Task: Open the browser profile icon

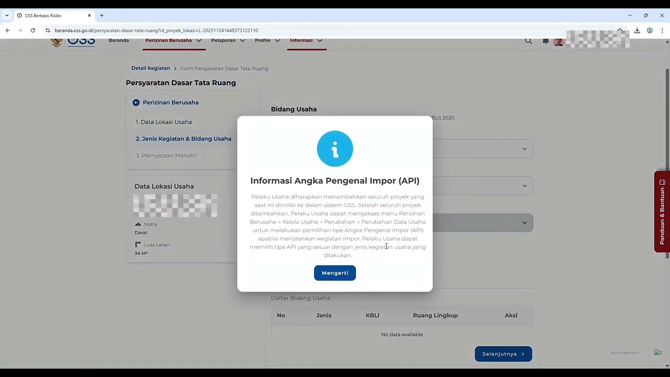Action: click(650, 30)
